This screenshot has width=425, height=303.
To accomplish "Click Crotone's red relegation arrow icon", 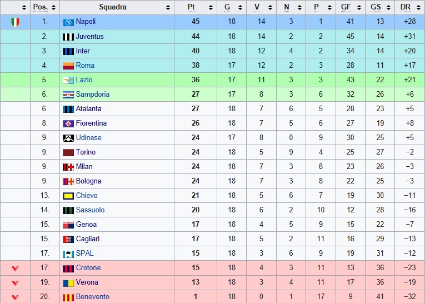I will click(x=16, y=269).
